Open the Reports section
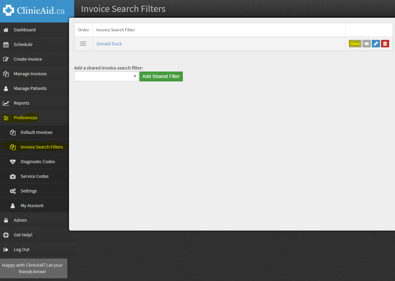Screen dimensions: 395x281 [x=35, y=103]
